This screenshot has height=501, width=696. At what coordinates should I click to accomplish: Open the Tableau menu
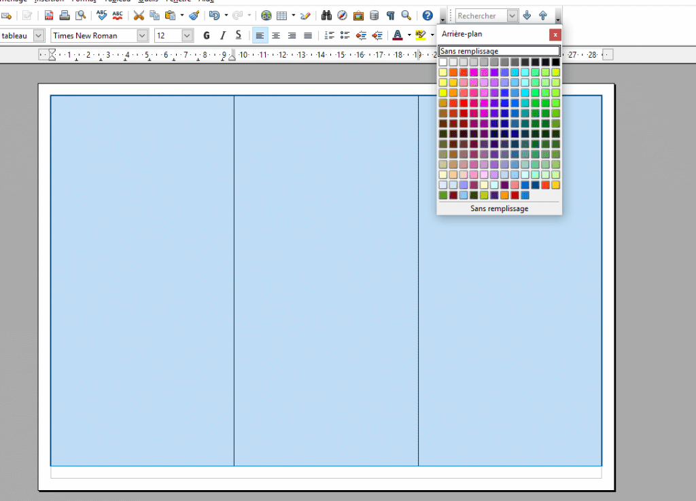(x=117, y=1)
